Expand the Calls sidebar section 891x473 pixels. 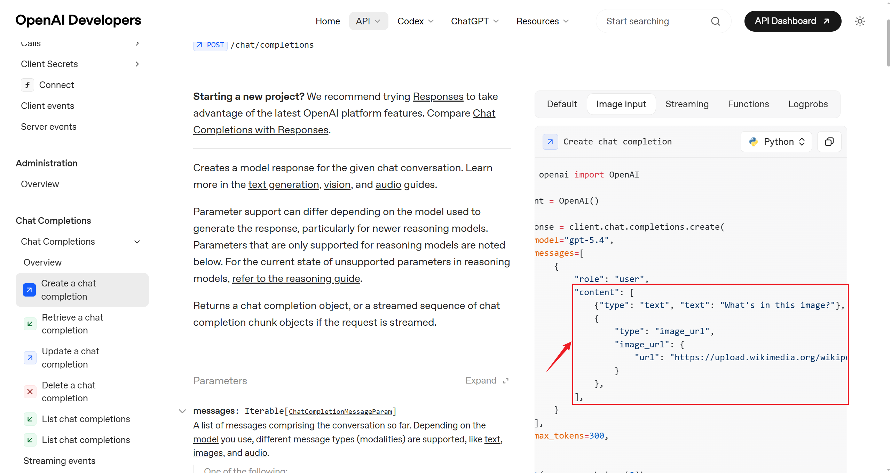(x=137, y=44)
